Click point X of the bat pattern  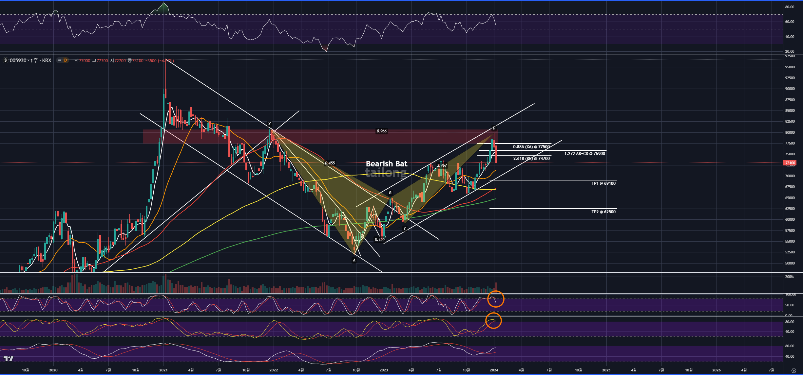[269, 124]
